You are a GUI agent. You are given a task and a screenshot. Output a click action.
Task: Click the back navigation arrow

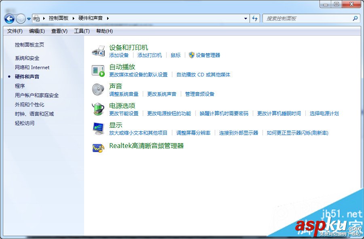pyautogui.click(x=9, y=18)
